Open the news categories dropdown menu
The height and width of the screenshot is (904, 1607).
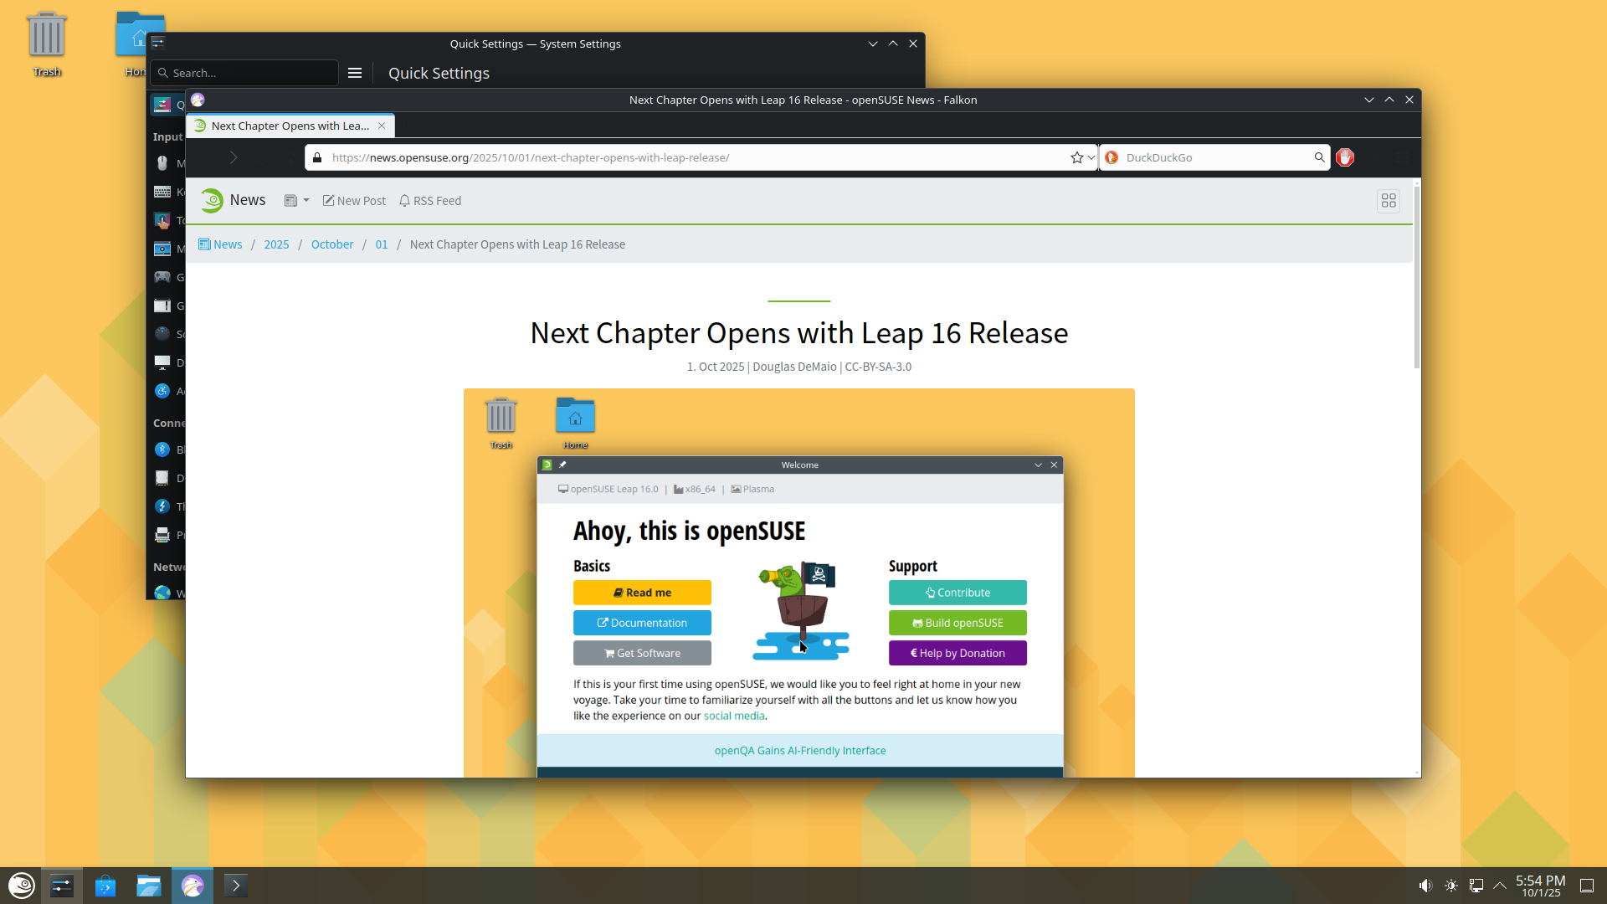pyautogui.click(x=296, y=201)
